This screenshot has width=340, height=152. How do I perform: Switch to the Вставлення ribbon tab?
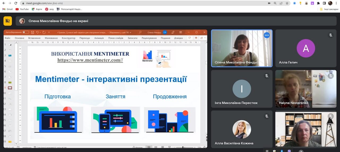tap(34, 38)
